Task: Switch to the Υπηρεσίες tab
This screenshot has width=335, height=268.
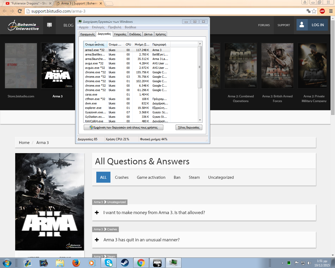Action: pos(120,34)
